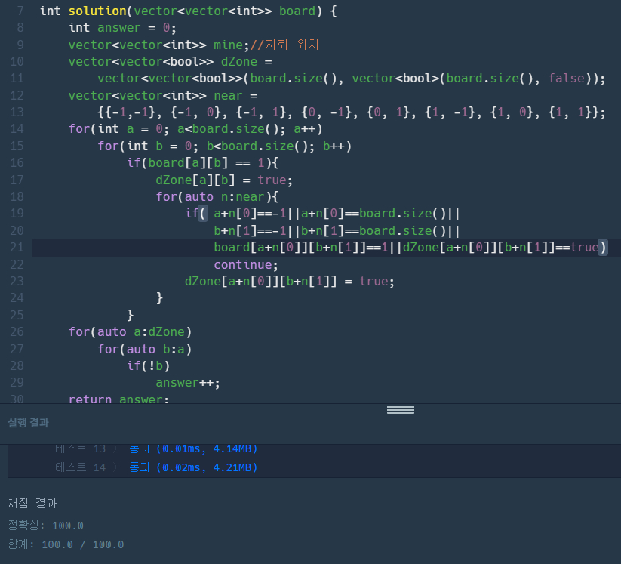
Task: Click the return keyword on line 30
Action: (90, 399)
